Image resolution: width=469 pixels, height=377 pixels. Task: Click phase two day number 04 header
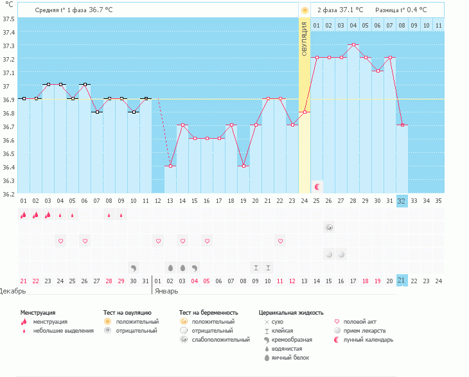(353, 26)
